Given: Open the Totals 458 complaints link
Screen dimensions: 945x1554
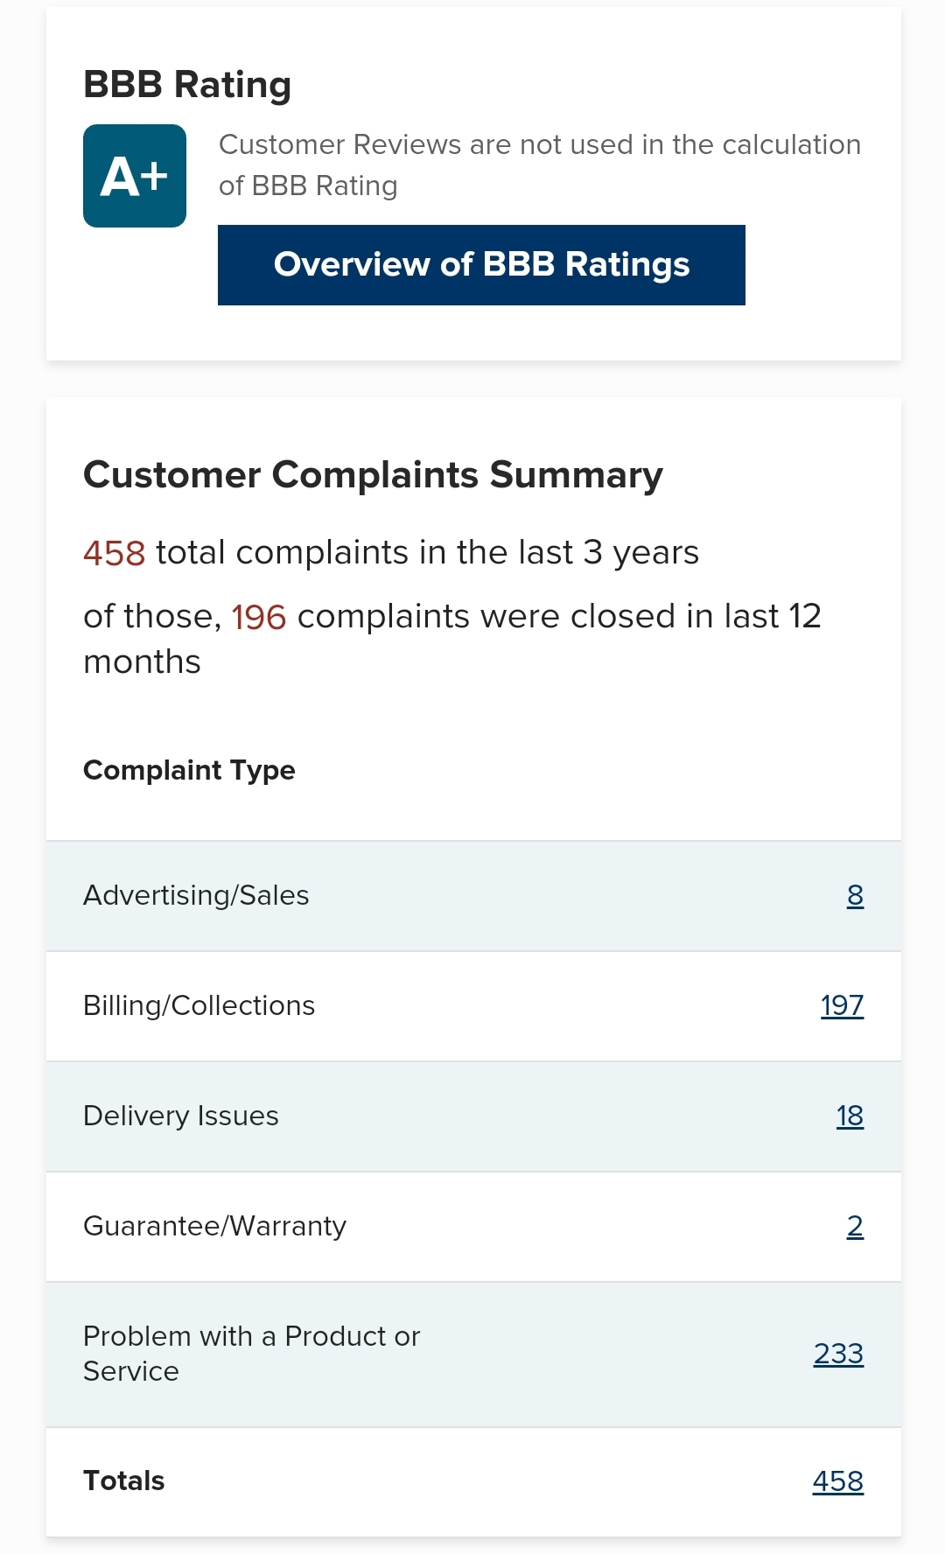Looking at the screenshot, I should (837, 1480).
